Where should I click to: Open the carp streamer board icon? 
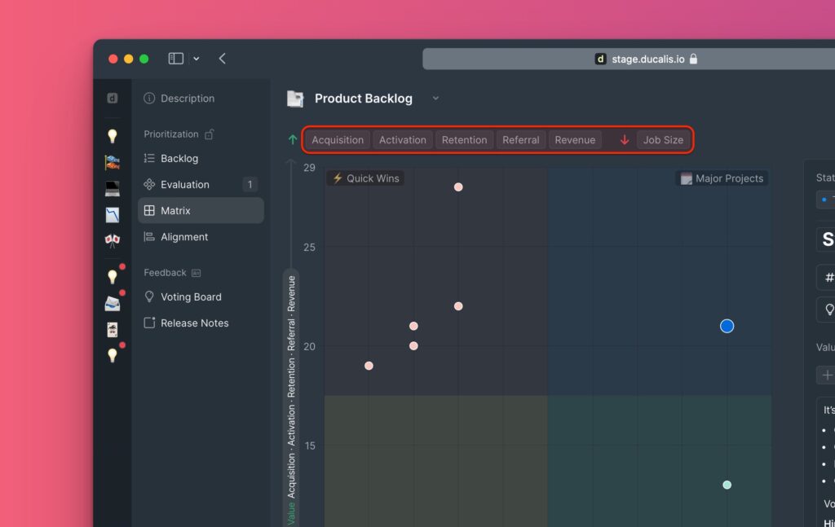point(113,163)
